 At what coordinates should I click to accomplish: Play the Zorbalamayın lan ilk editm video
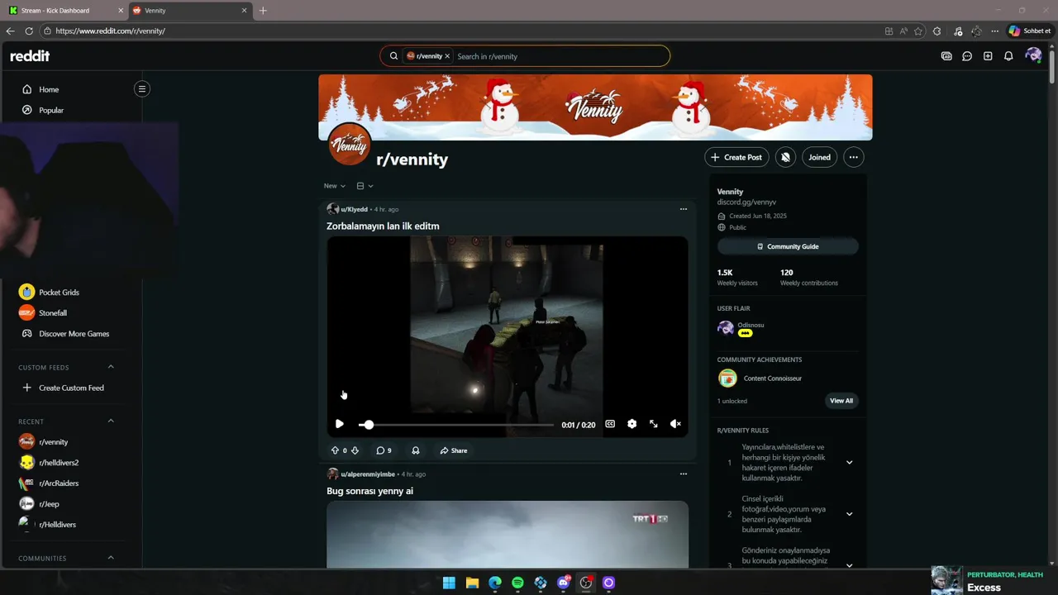point(339,424)
